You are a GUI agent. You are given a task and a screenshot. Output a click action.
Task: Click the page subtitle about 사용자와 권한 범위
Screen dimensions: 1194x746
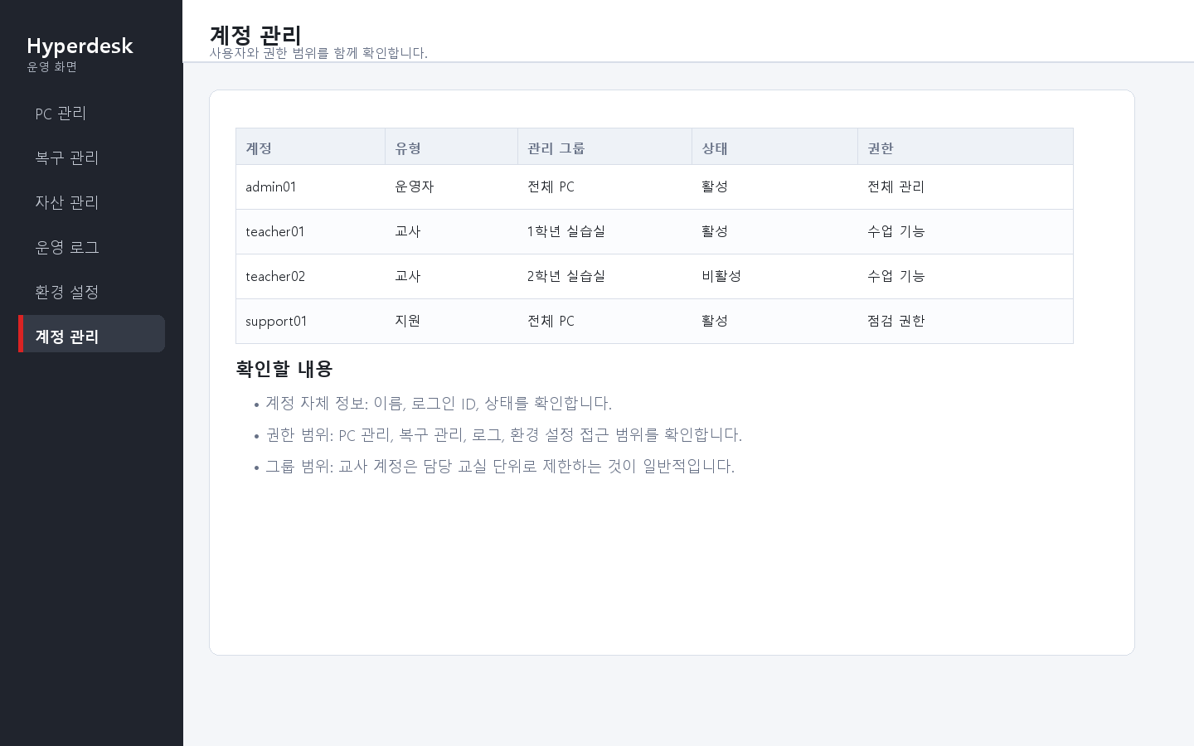point(318,53)
